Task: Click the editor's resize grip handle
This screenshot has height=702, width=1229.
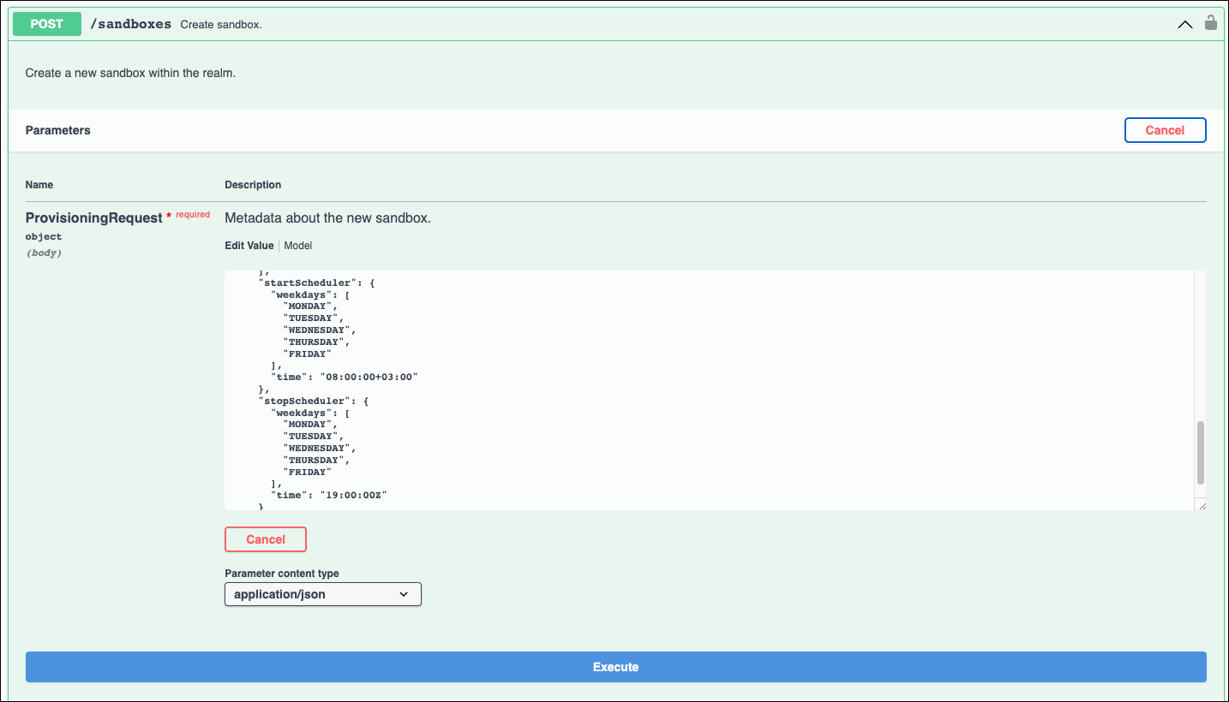Action: tap(1200, 505)
